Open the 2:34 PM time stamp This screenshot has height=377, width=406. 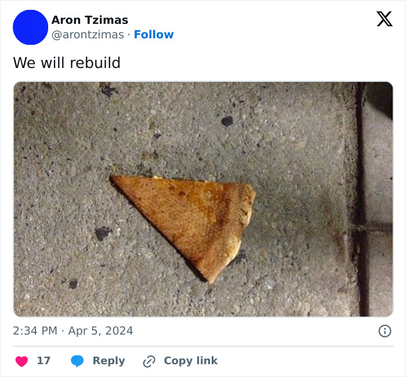point(35,331)
